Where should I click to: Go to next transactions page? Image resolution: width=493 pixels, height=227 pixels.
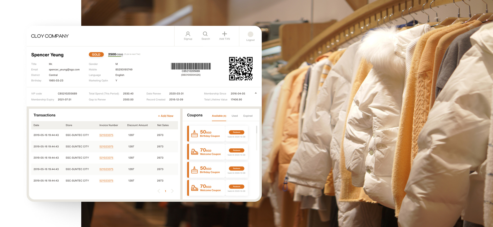click(x=172, y=191)
